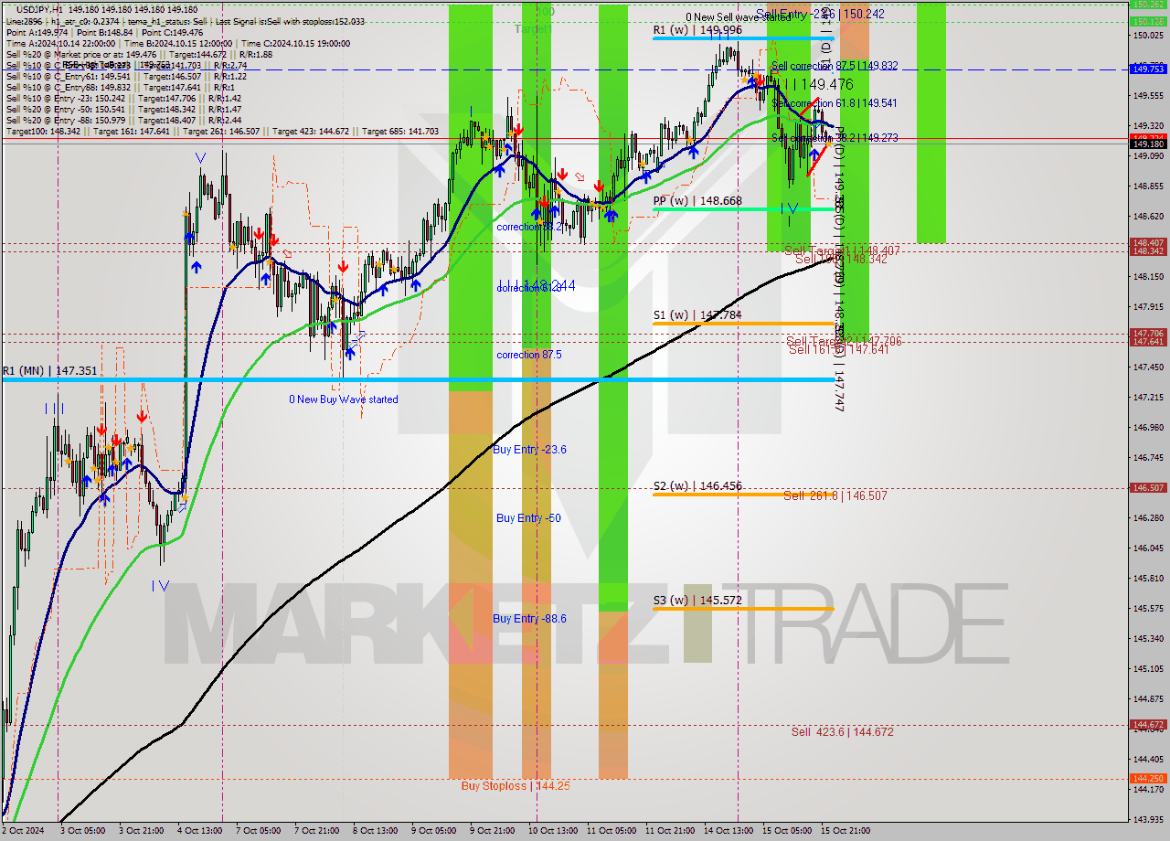
Task: Click the '14 Oct 13:00' time axis label
Action: click(729, 831)
